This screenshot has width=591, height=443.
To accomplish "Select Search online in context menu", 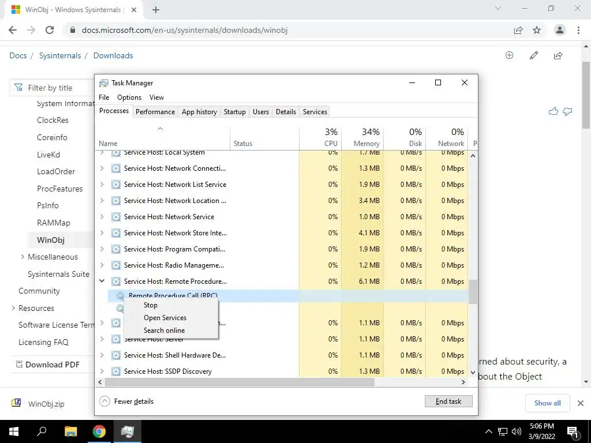I will [164, 331].
